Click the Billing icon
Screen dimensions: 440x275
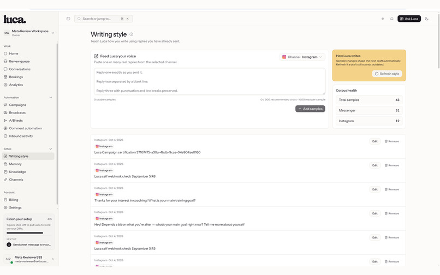5,200
